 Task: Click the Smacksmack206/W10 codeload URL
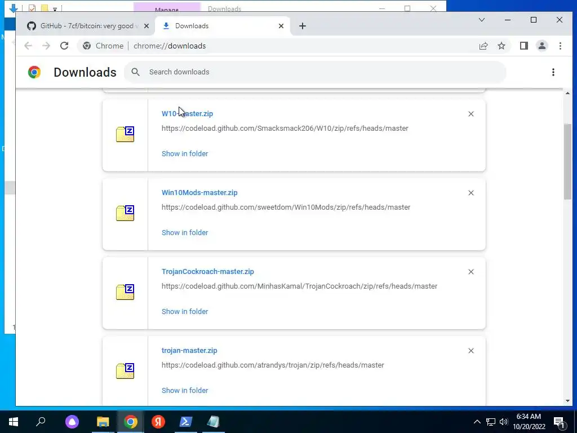pos(285,128)
